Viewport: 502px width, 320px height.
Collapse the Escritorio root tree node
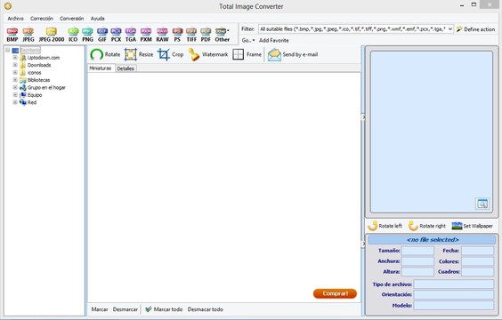[7, 50]
